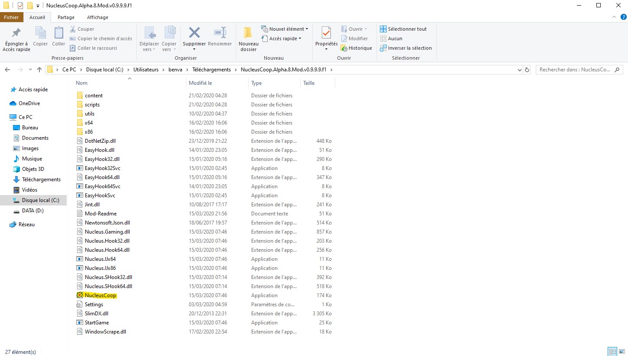Select the content folder icon
This screenshot has width=628, height=356.
[x=80, y=96]
